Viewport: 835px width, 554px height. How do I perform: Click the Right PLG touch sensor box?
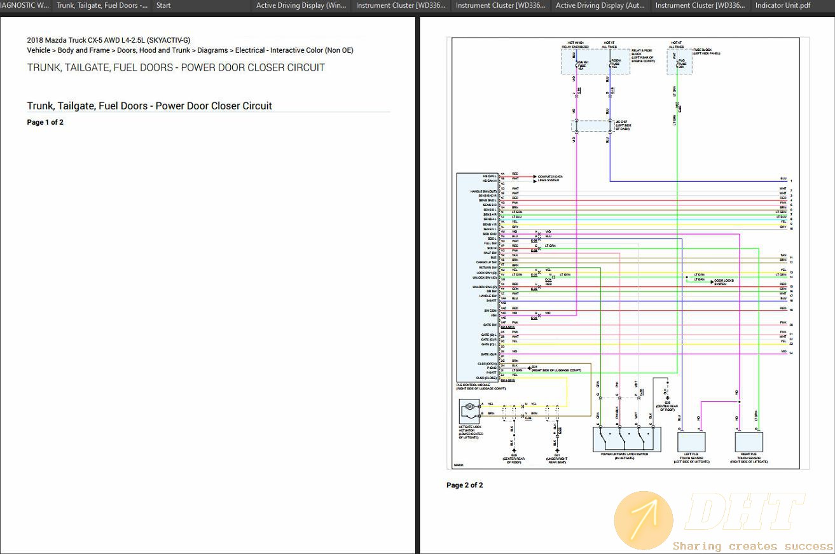(x=749, y=442)
